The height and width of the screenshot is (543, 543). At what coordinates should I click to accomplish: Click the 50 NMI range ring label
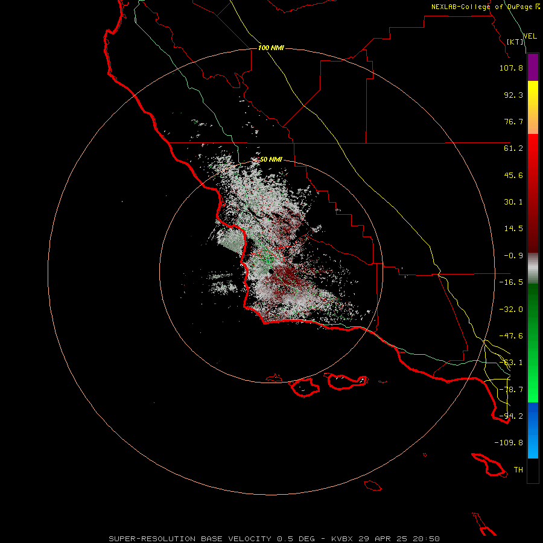tap(271, 160)
